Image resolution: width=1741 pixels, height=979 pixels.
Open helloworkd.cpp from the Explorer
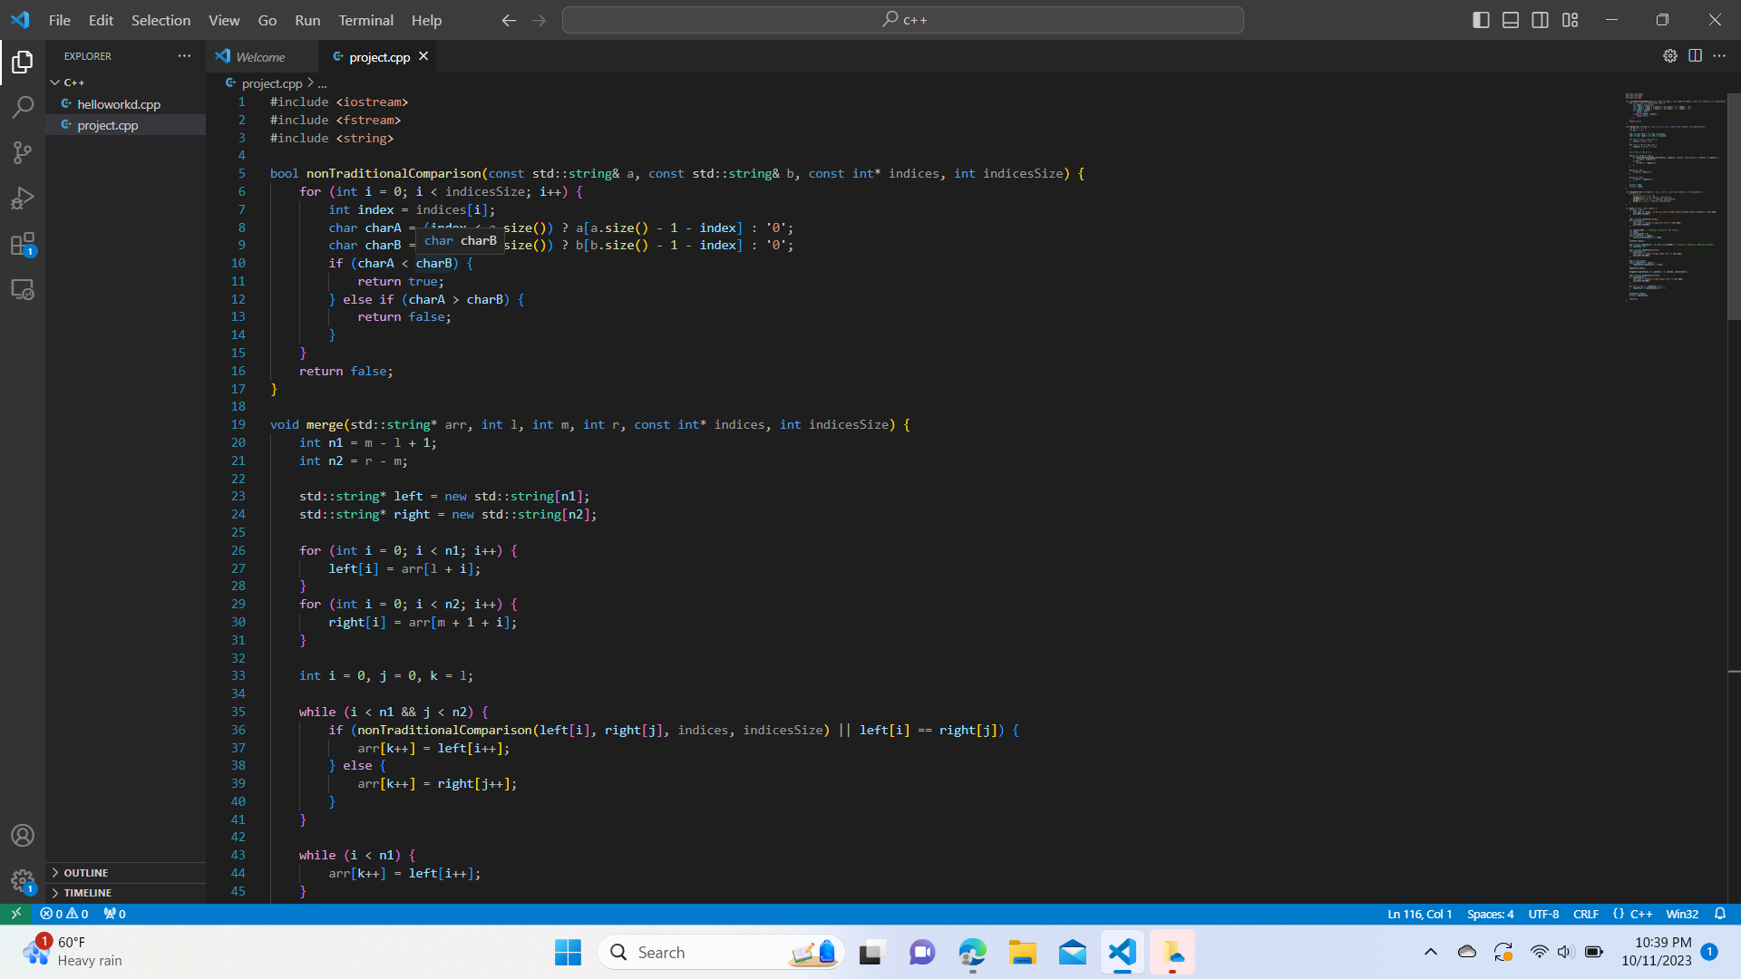[x=119, y=104]
